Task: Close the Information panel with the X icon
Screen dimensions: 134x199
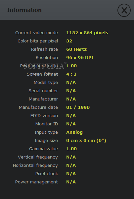Action: [x=124, y=10]
